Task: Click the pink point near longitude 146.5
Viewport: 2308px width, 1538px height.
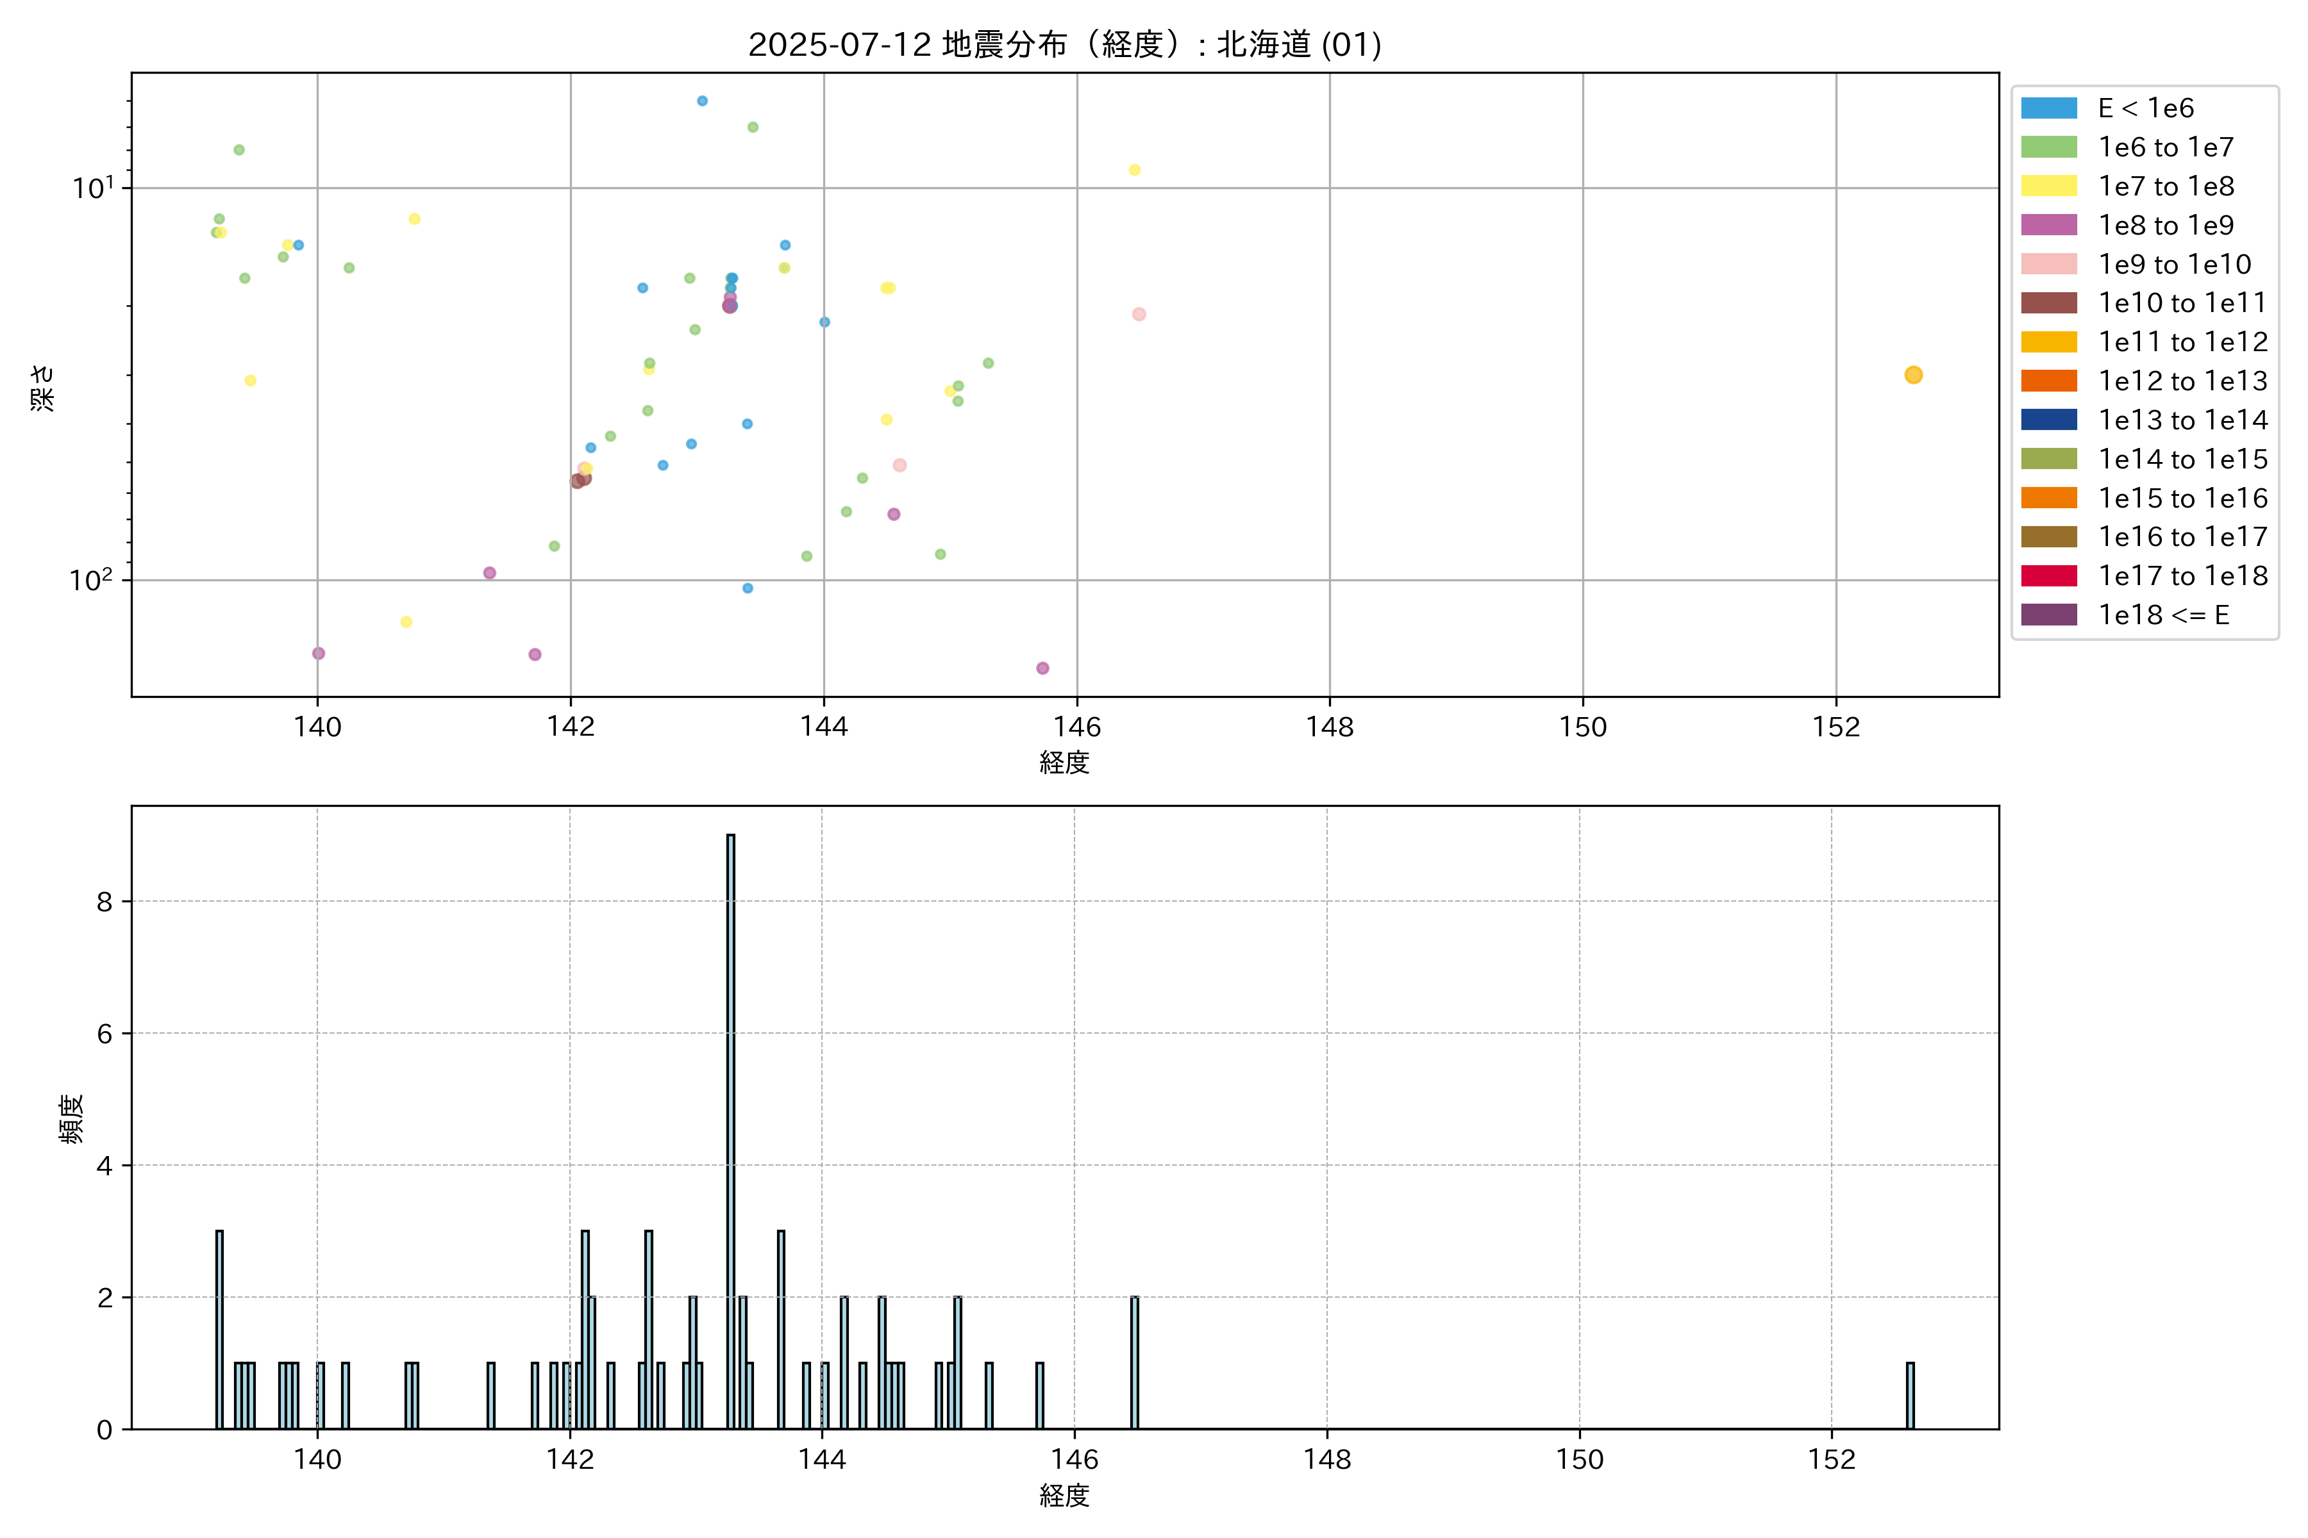Action: [x=1139, y=314]
